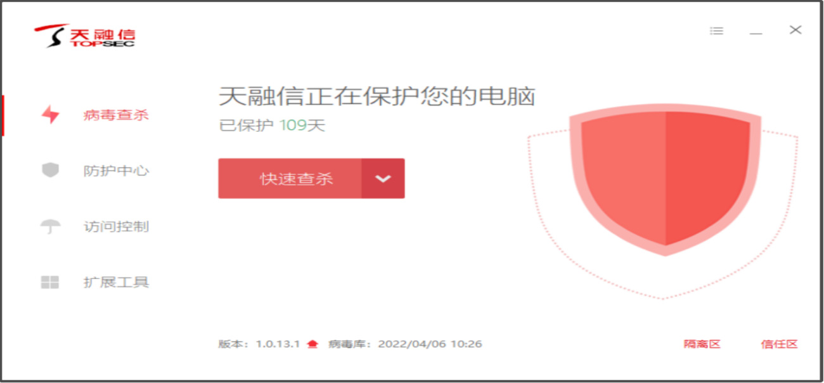824x383 pixels.
Task: Click the grey shield protection center icon
Action: [x=50, y=171]
